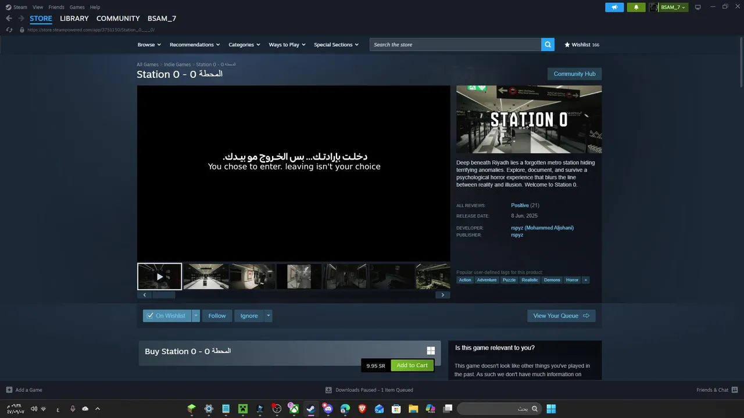
Task: Go forward with the navigation arrow
Action: click(21, 19)
